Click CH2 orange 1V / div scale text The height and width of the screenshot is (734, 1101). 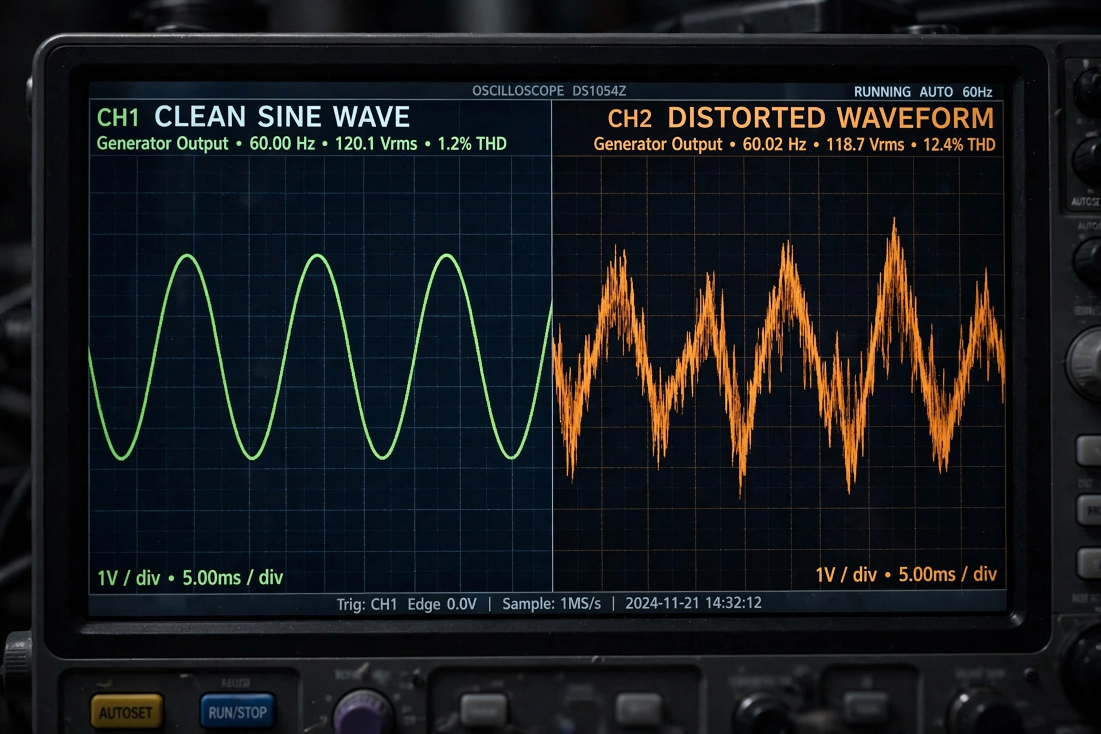pos(846,575)
